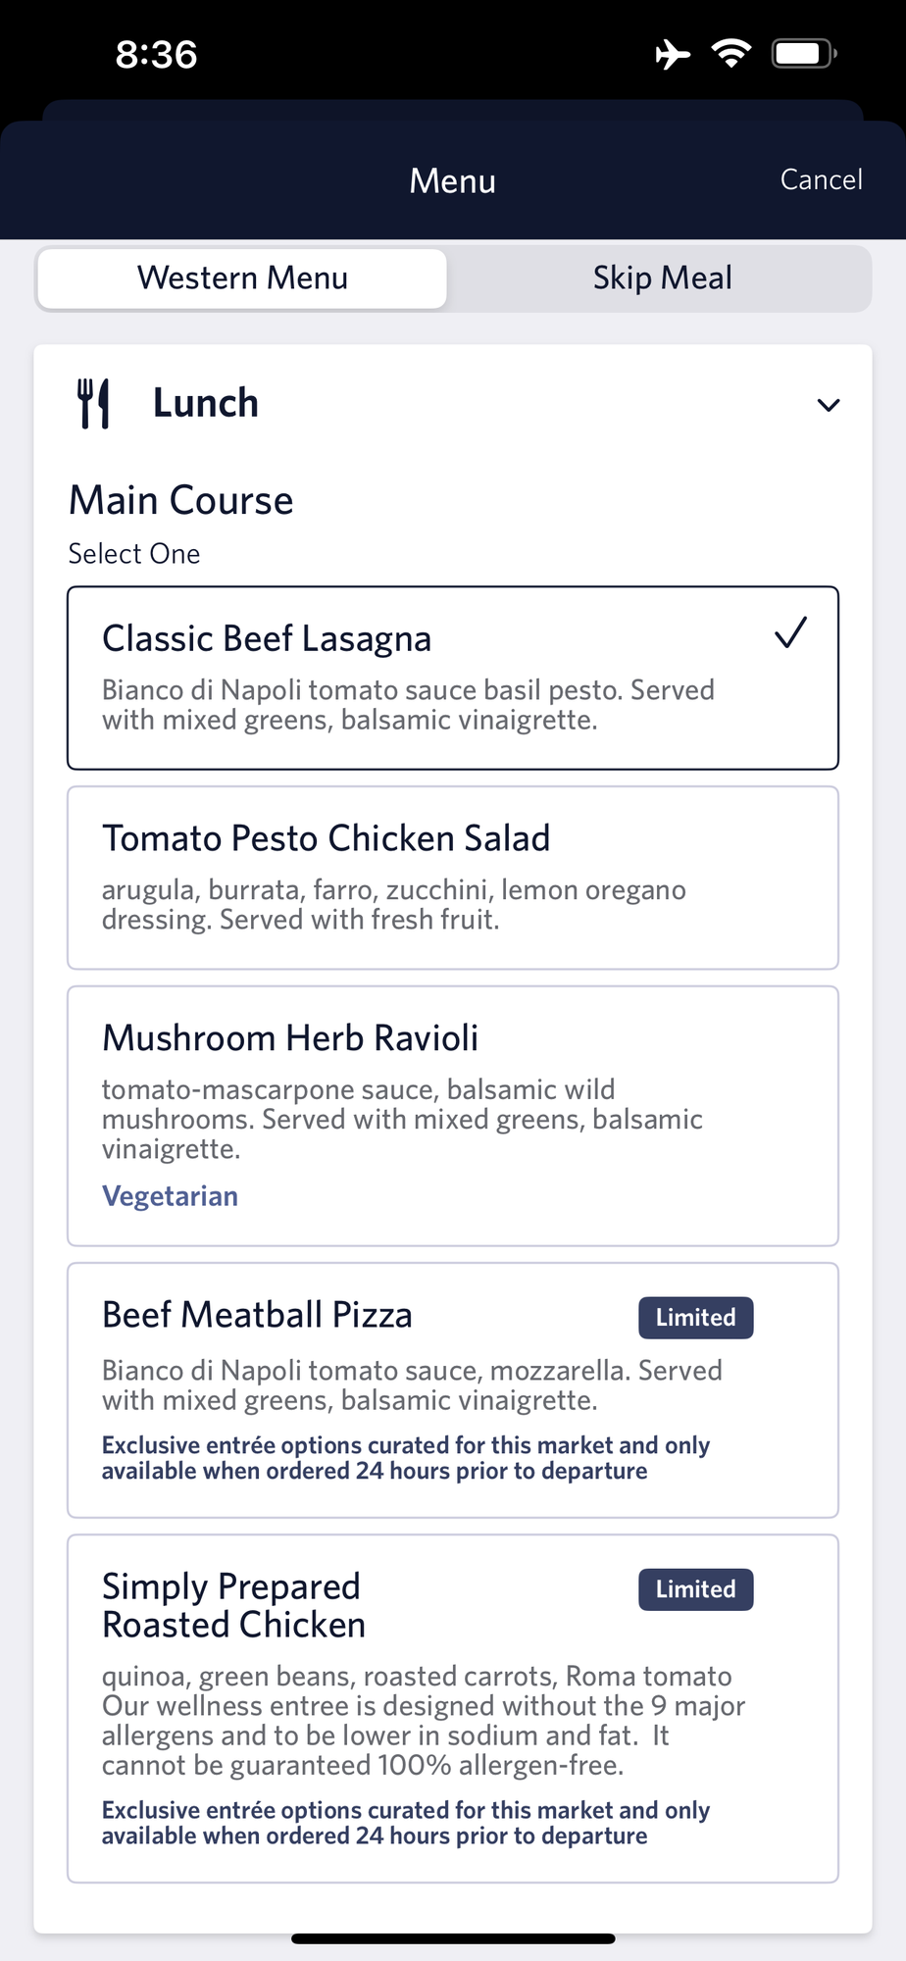This screenshot has height=1961, width=906.
Task: Tap the battery icon in status bar
Action: click(804, 54)
